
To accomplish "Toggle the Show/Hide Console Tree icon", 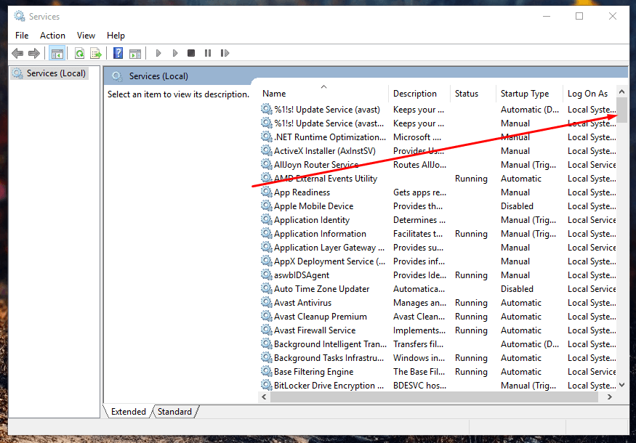I will [x=57, y=53].
